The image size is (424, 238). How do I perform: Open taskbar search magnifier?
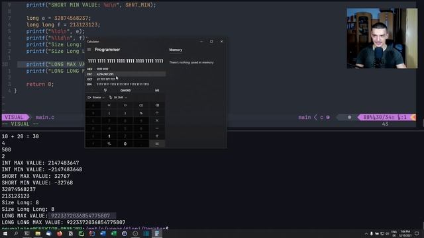pyautogui.click(x=16, y=233)
